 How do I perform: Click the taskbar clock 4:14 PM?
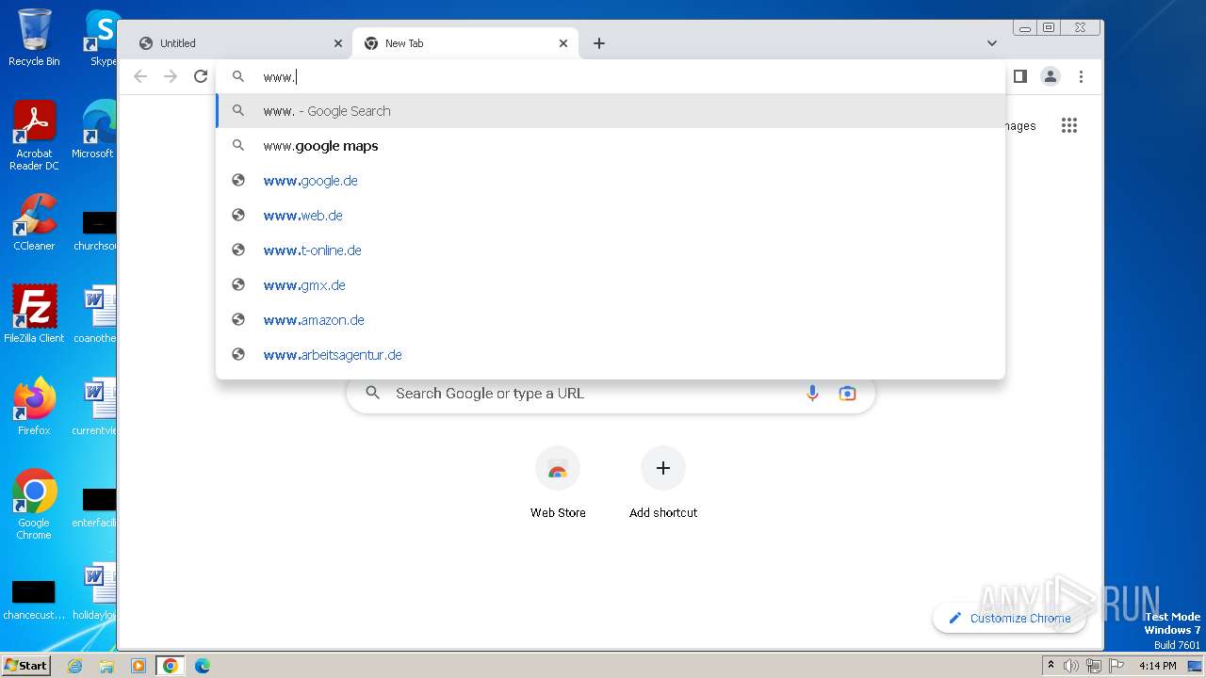point(1157,666)
